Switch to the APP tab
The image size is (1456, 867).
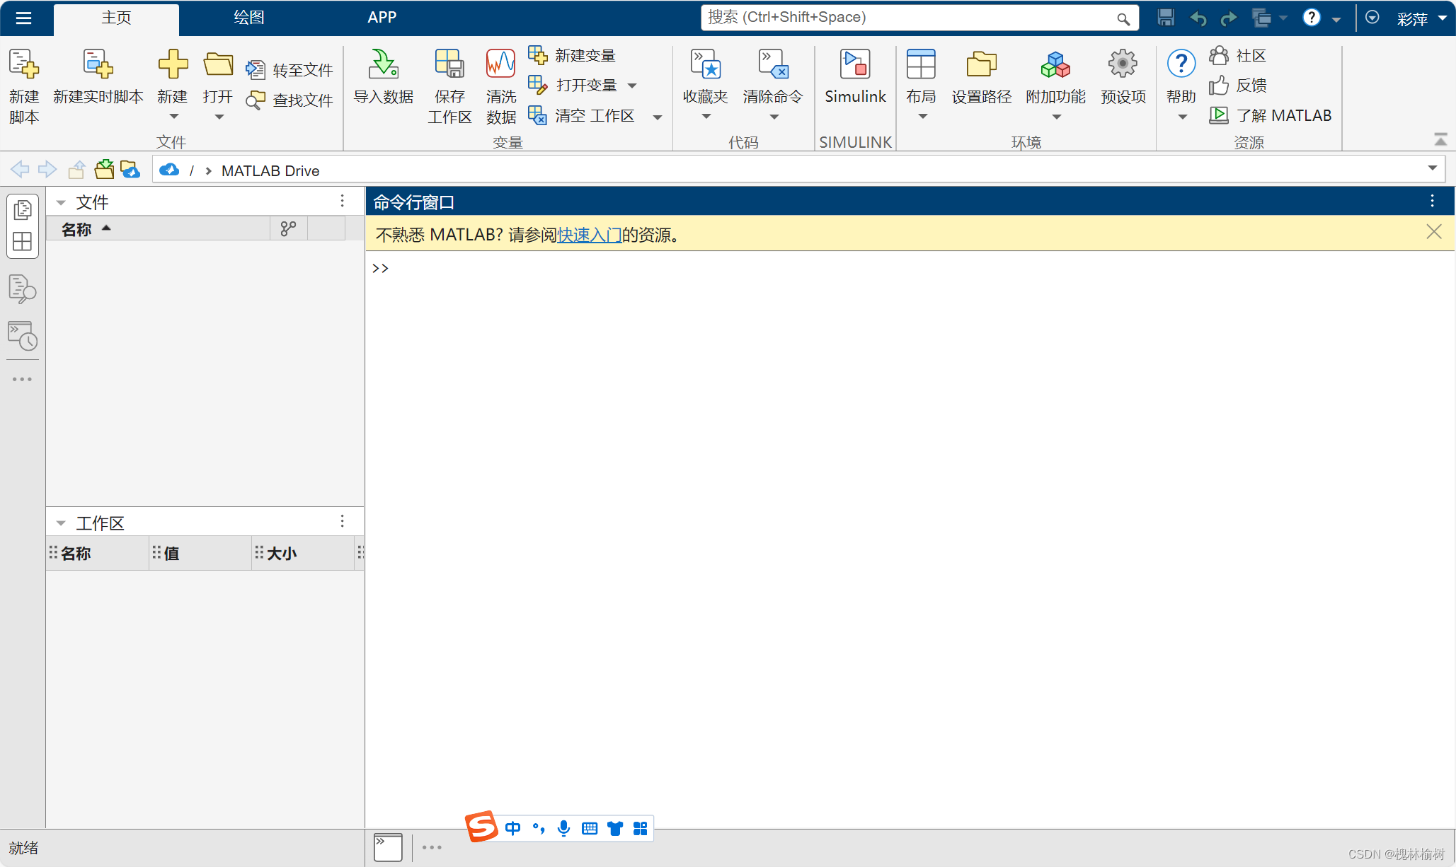point(382,18)
